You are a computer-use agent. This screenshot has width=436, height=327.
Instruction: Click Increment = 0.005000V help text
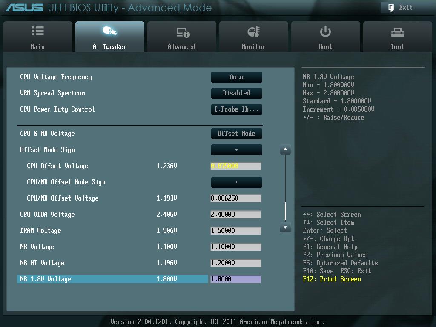pos(338,109)
